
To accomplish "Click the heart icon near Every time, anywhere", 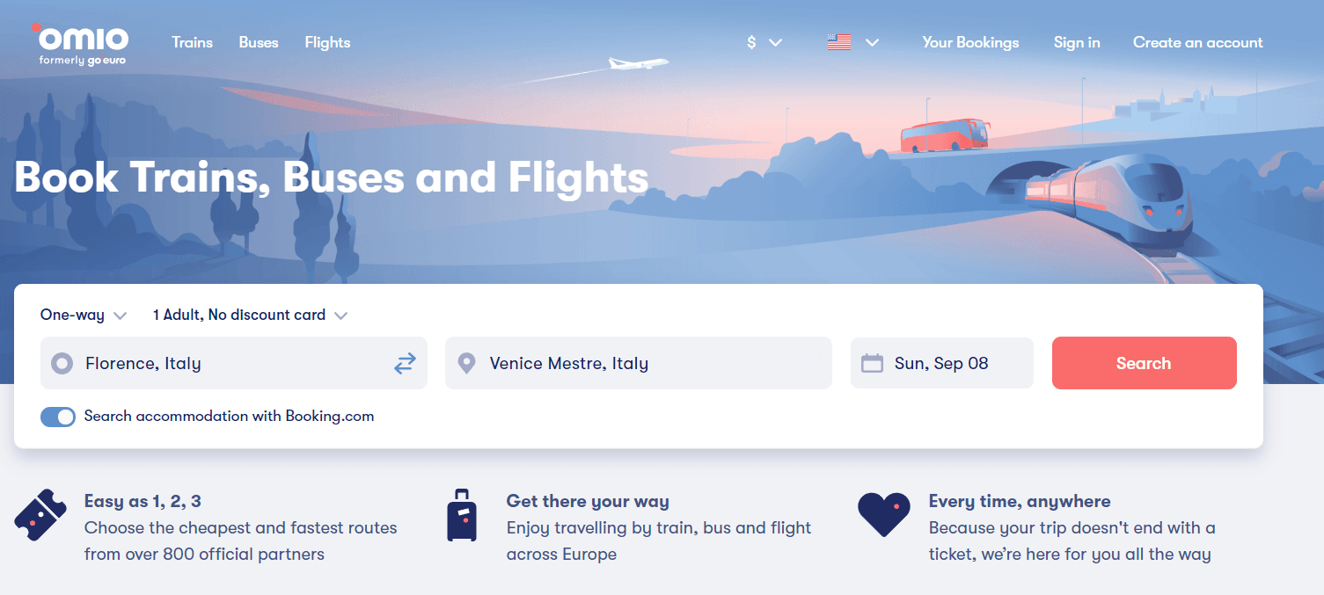I will click(x=883, y=515).
